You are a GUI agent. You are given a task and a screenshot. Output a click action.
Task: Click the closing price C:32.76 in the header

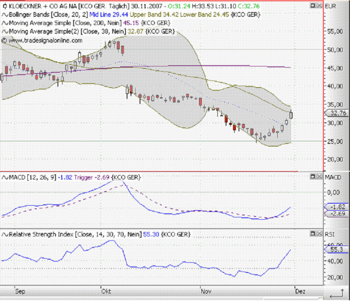click(x=249, y=6)
